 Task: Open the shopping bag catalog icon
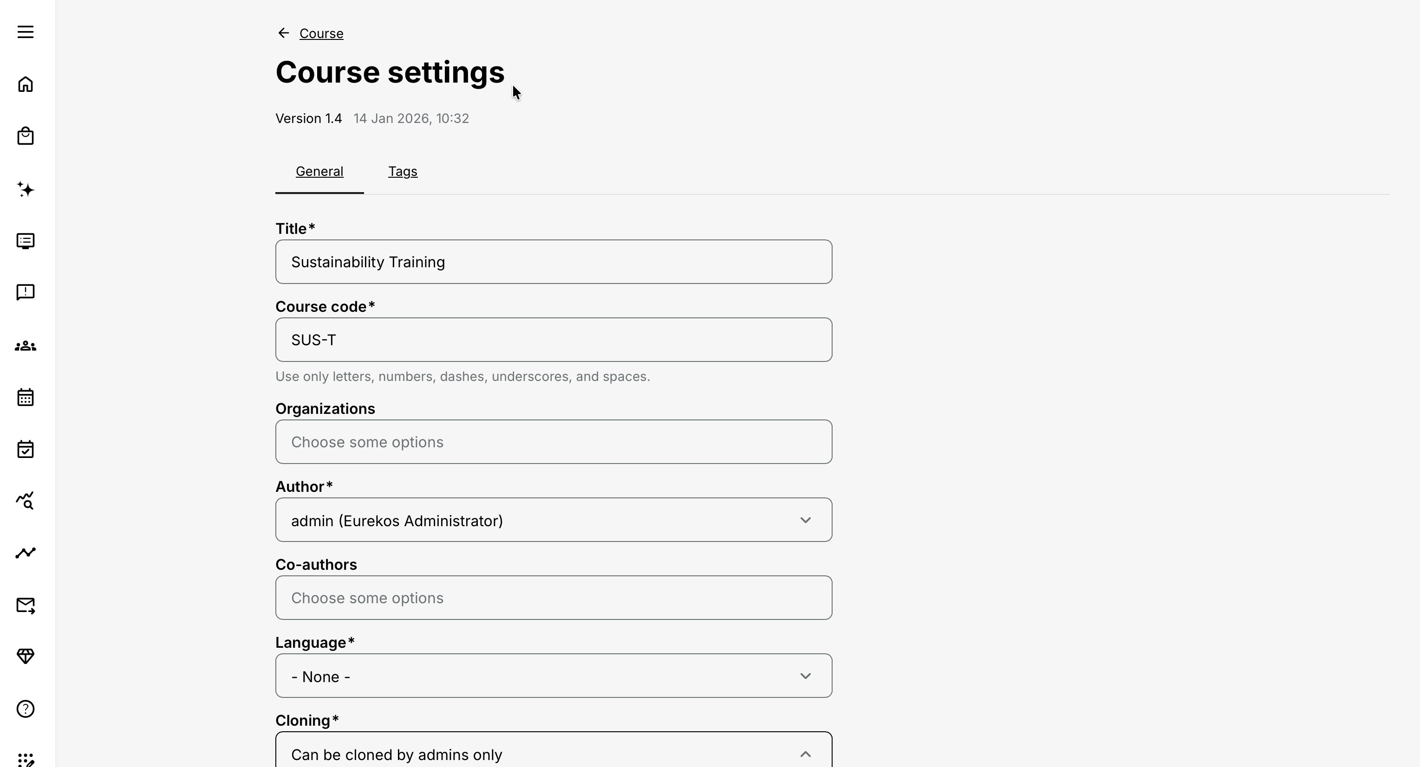click(x=26, y=136)
